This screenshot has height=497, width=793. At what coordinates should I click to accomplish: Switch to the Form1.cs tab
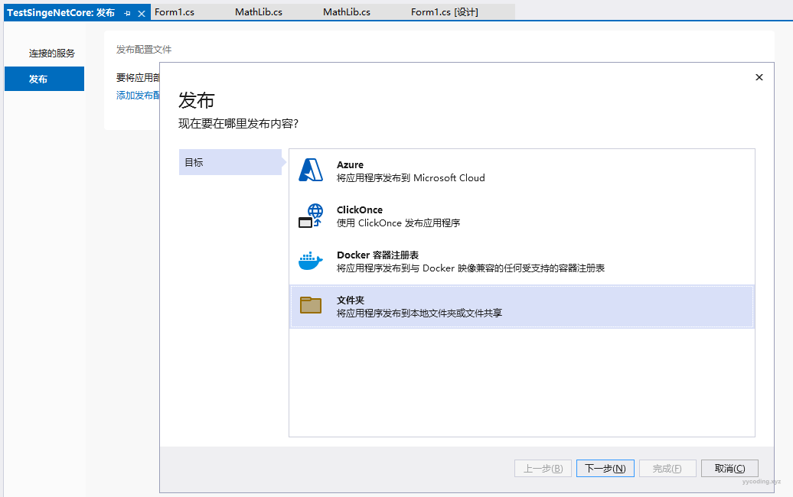[175, 12]
